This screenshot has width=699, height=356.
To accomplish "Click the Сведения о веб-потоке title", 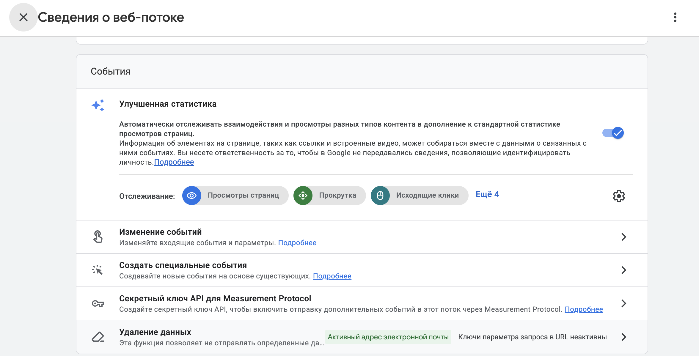I will click(x=111, y=17).
